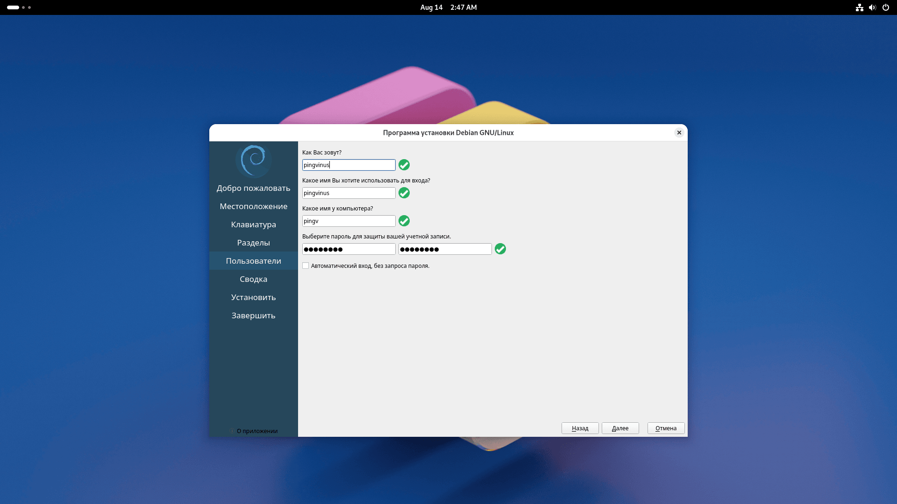Viewport: 897px width, 504px height.
Task: Focus the computer name input field
Action: (x=349, y=221)
